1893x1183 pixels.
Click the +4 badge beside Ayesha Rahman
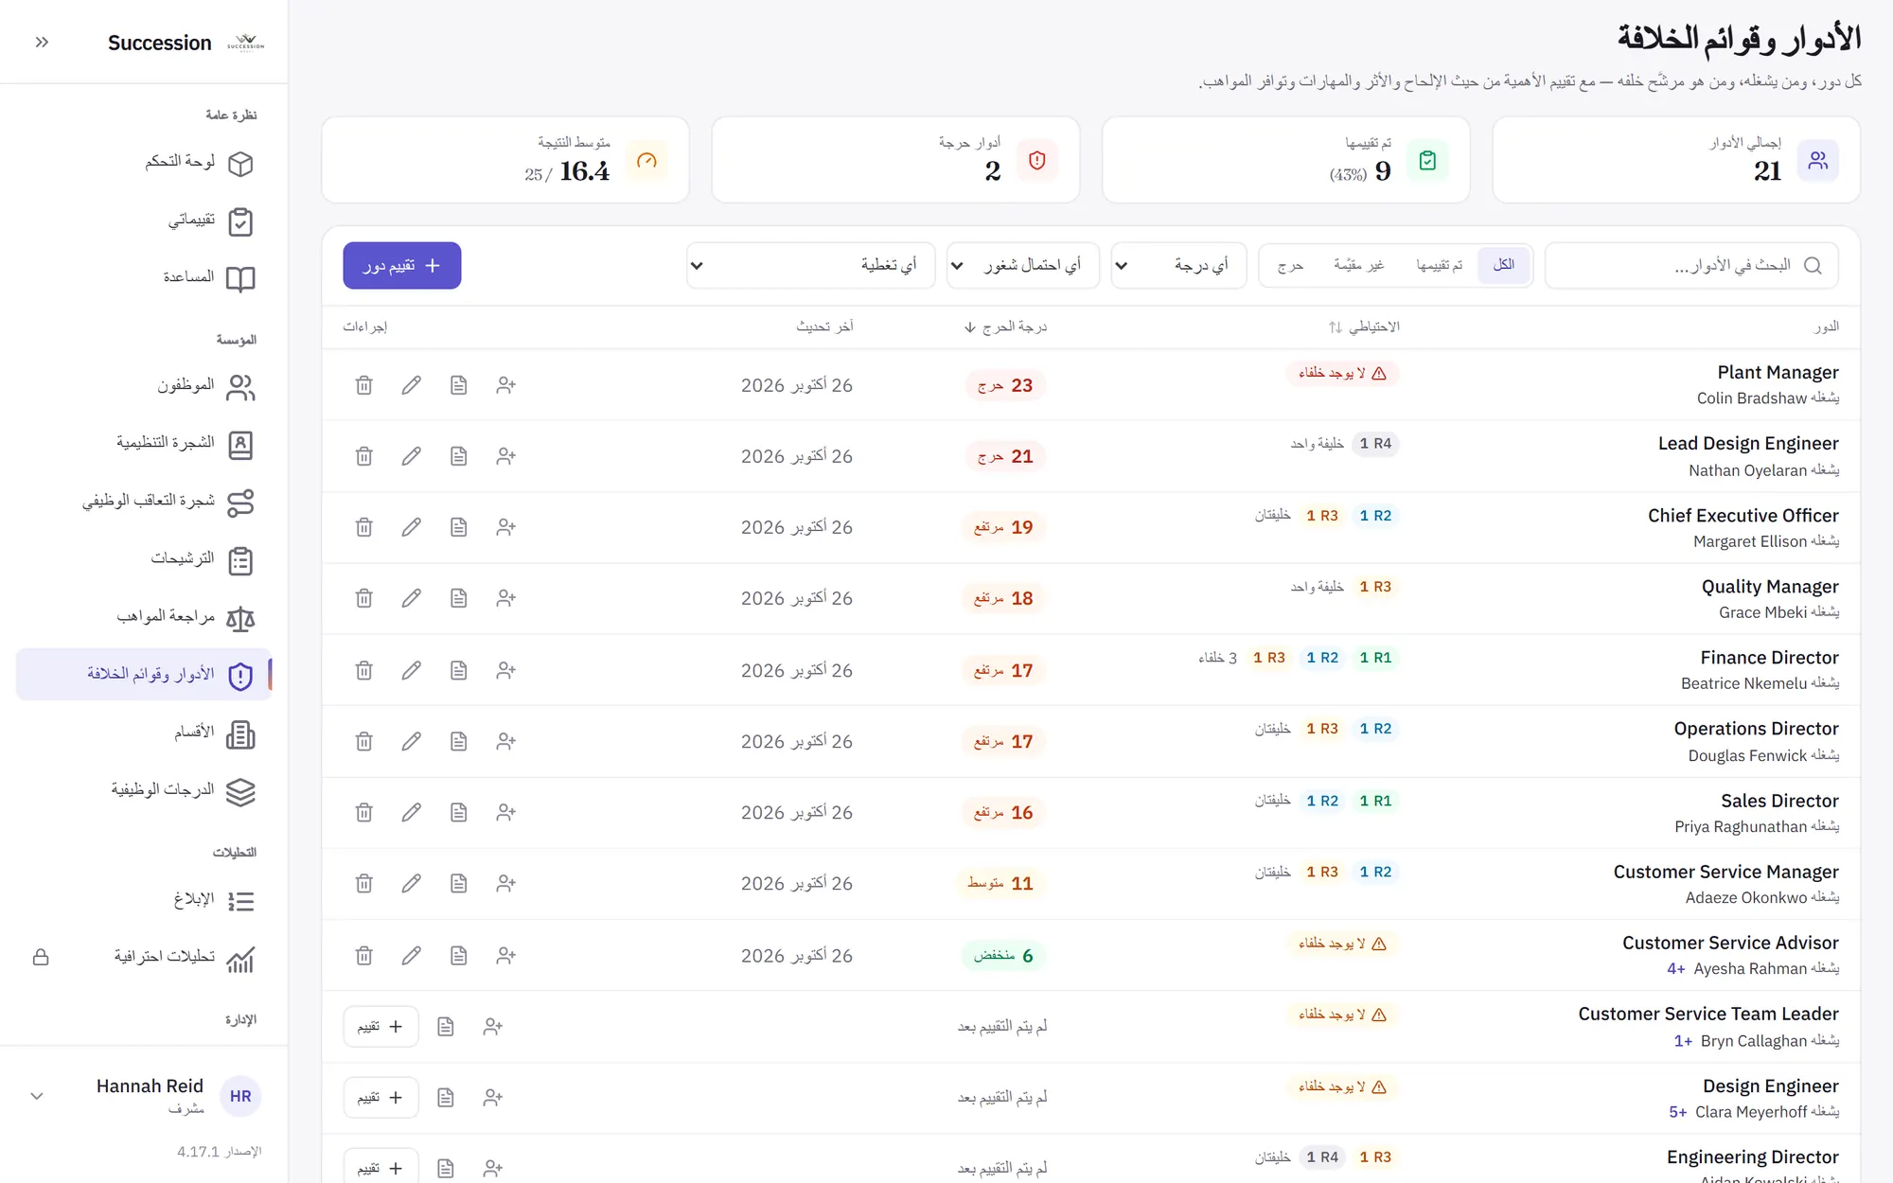click(1675, 969)
